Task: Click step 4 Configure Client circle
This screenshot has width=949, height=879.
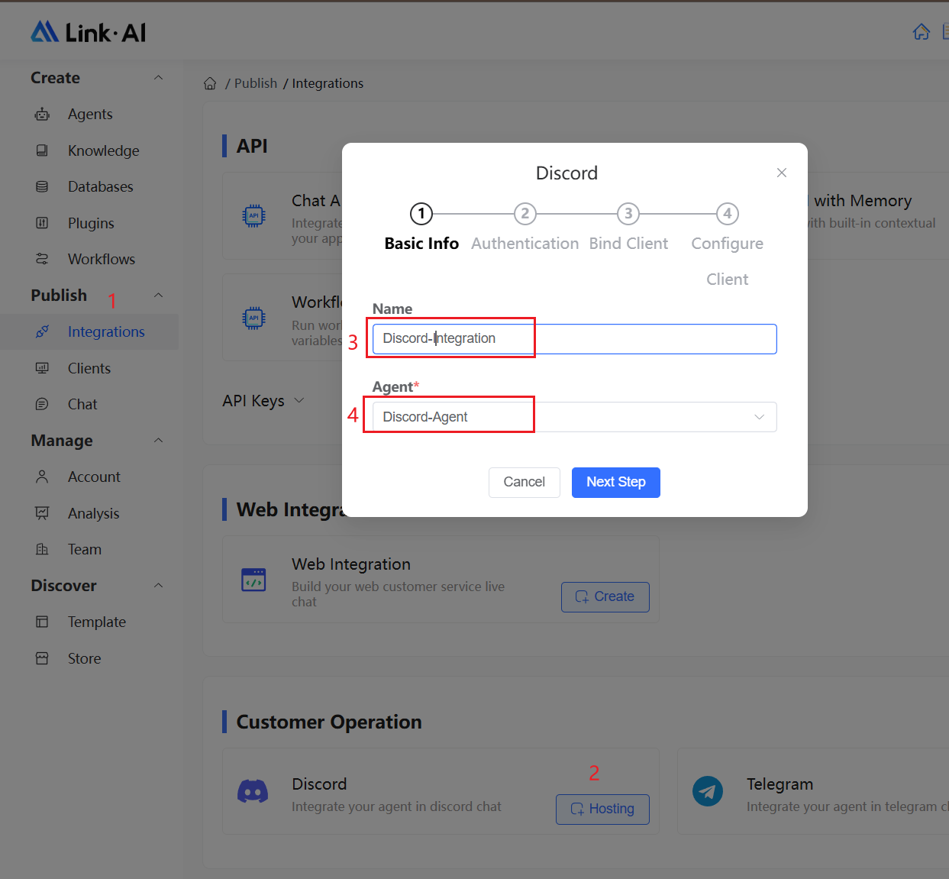Action: (728, 214)
